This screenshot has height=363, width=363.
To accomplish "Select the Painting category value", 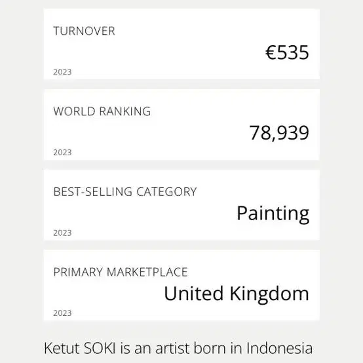I will click(x=273, y=214).
